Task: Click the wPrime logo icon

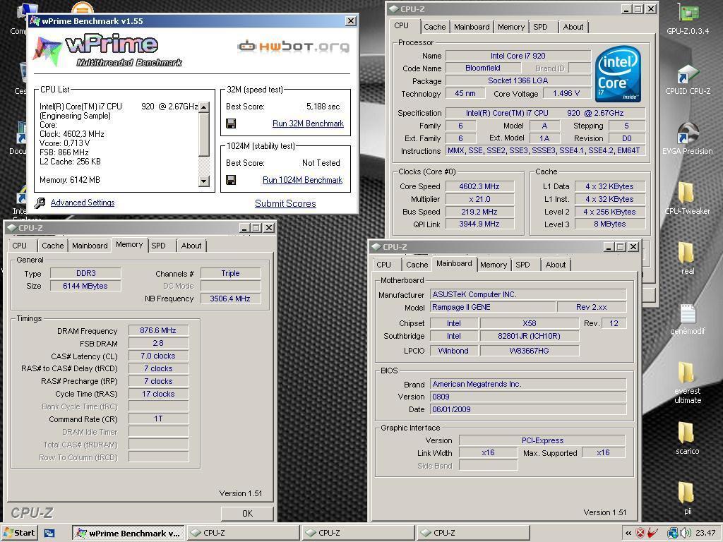Action: pyautogui.click(x=46, y=50)
